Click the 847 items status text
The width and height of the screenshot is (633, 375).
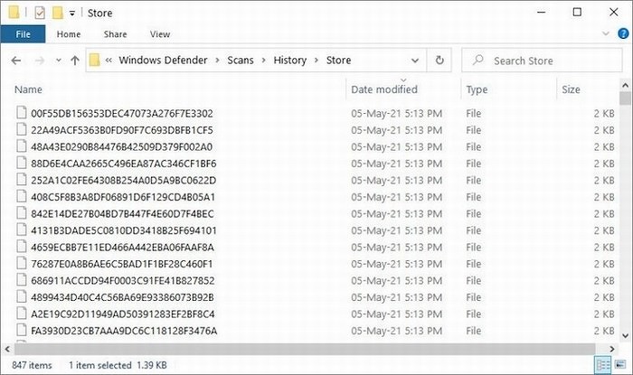point(32,365)
